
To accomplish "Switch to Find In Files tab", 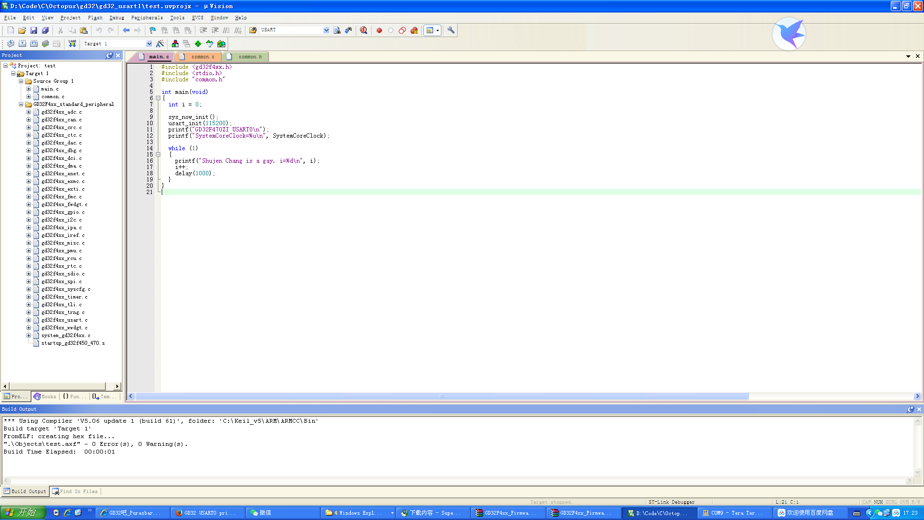I will coord(75,492).
